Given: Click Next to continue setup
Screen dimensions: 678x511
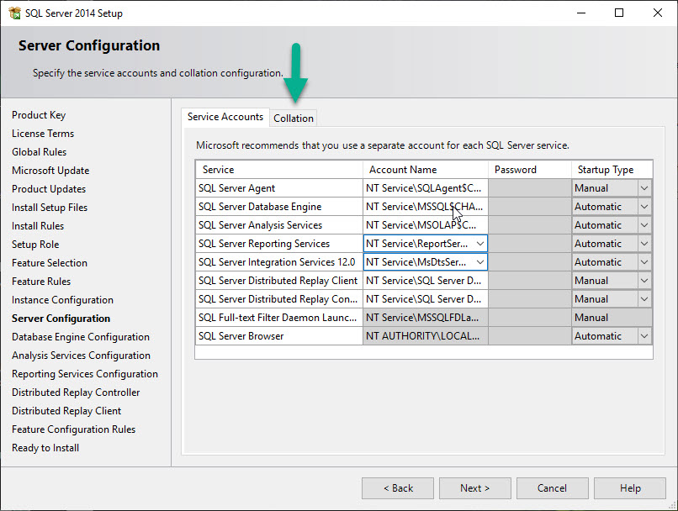Looking at the screenshot, I should (x=475, y=488).
